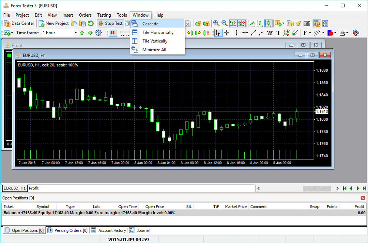Draw a trend line
The width and height of the screenshot is (368, 243).
[x=253, y=33]
